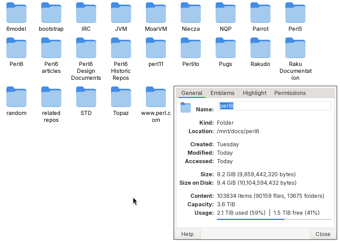Click the related repos folder name label

(x=51, y=116)
